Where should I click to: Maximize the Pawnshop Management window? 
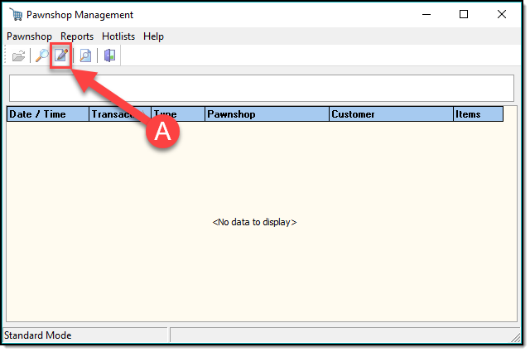click(464, 15)
